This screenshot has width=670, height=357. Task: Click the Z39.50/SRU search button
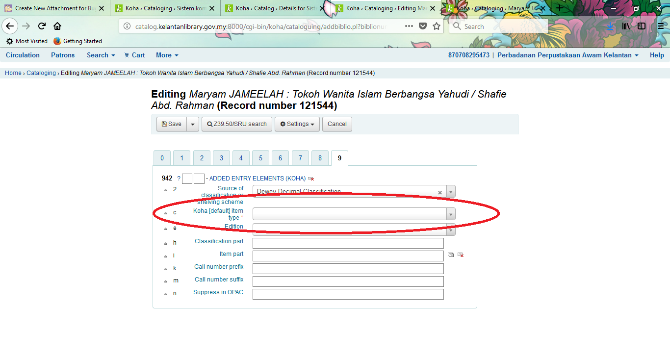236,124
